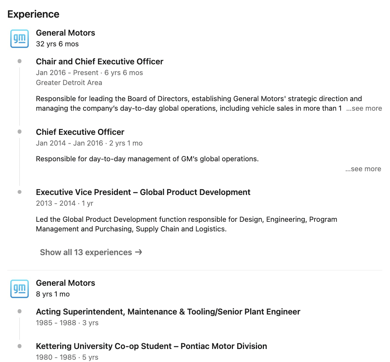Select the Chief Executive Officer role title

click(x=80, y=132)
